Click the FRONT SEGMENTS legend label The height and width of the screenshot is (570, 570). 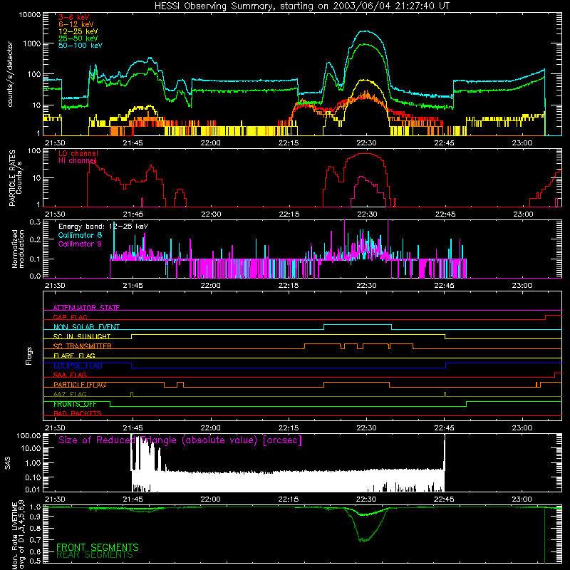98,547
